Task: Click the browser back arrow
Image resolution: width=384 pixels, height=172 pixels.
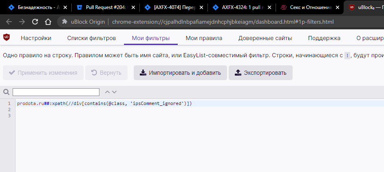Action: click(x=9, y=22)
